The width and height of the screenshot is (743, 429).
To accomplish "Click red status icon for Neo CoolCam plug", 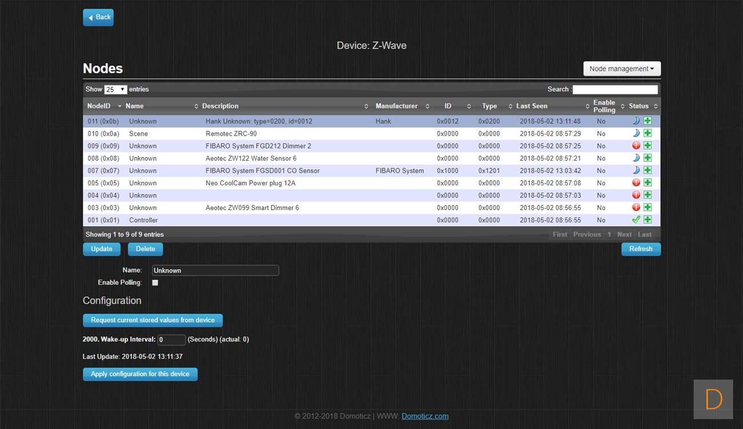I will (x=636, y=183).
